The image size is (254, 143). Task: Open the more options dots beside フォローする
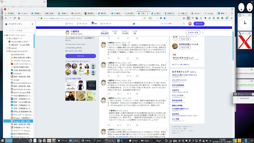(x=203, y=33)
